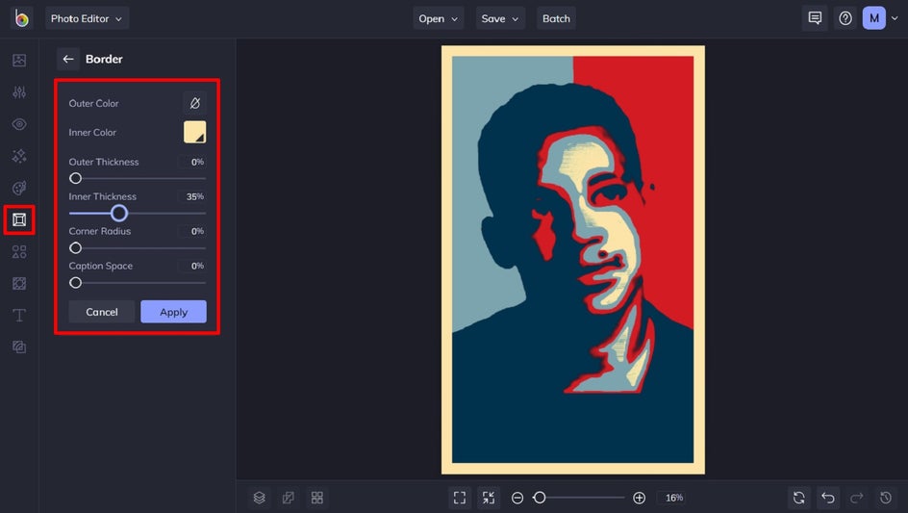Click the Inner Thickness slider handle
The image size is (908, 513).
tap(118, 214)
